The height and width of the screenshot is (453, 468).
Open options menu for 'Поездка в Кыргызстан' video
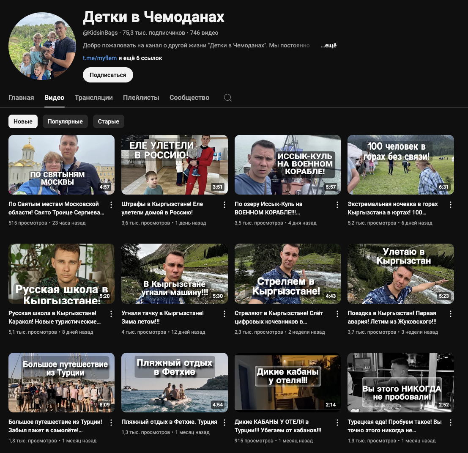[451, 313]
